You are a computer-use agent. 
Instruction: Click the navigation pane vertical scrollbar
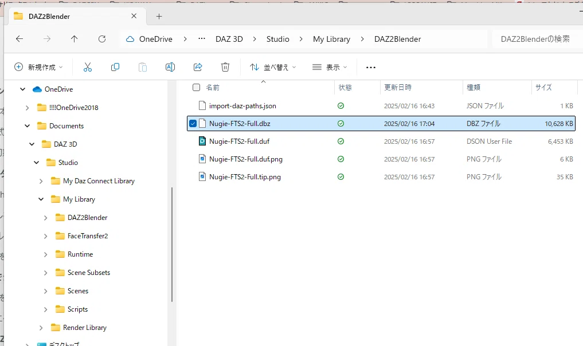(x=172, y=245)
